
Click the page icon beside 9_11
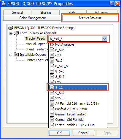click(x=52, y=87)
